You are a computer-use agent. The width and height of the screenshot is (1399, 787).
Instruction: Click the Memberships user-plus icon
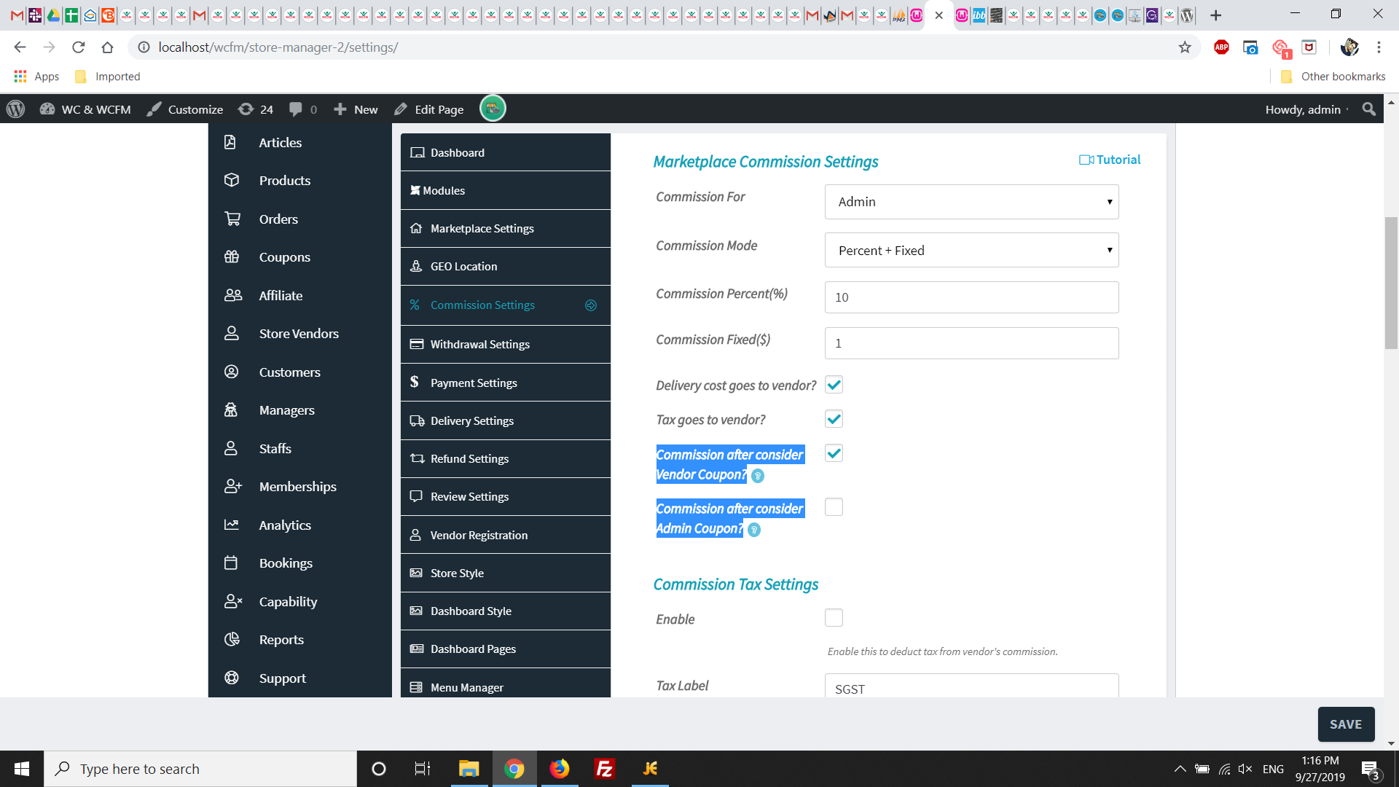pos(232,486)
